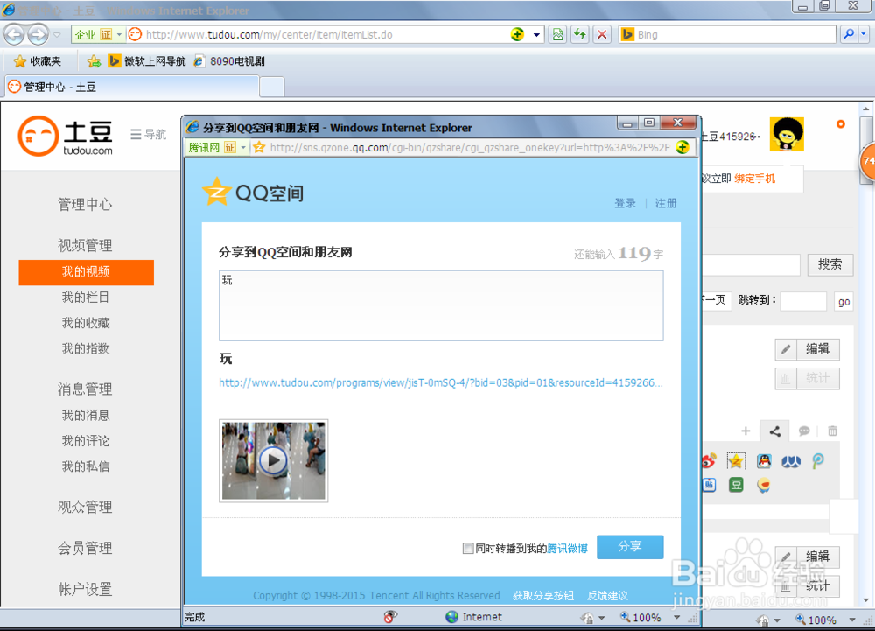Share video to Renren icon

tap(791, 461)
